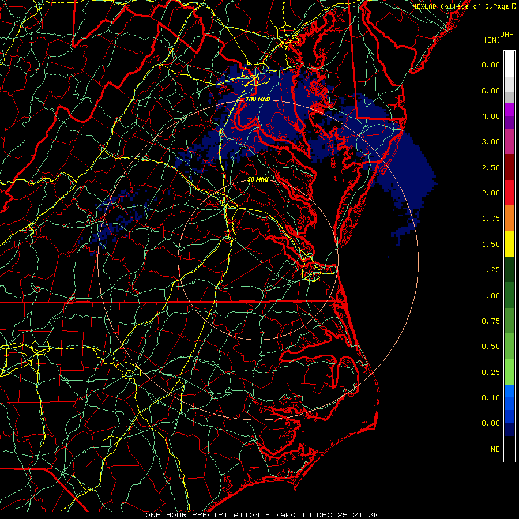Click the '1.25' legend value
Viewport: 519px width, 519px height.
491,270
